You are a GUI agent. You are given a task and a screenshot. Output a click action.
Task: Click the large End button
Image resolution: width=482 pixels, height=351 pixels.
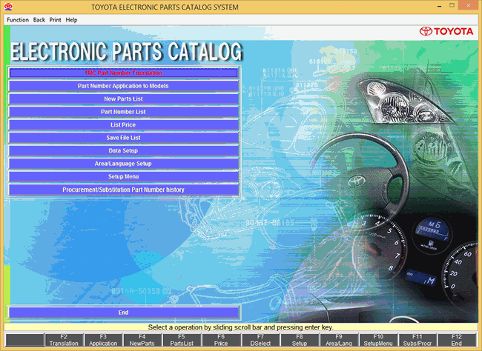click(123, 312)
